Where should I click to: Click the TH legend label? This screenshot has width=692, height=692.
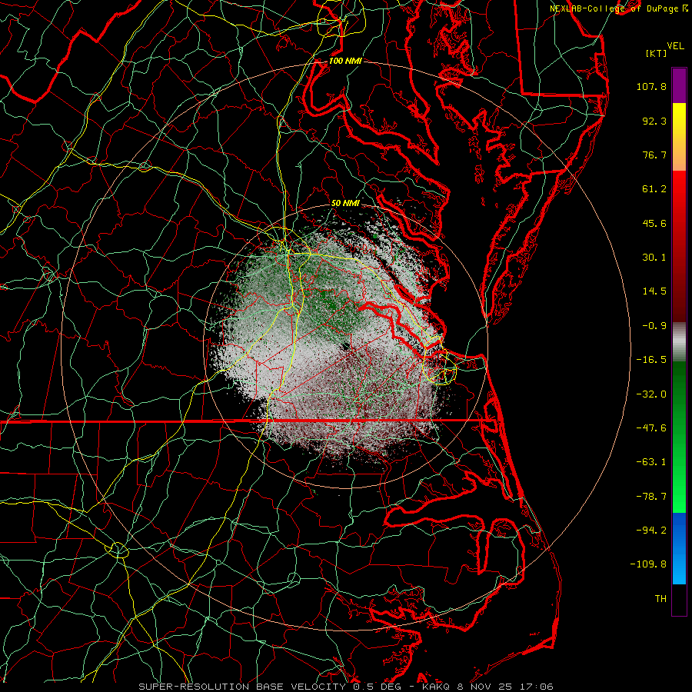point(660,599)
